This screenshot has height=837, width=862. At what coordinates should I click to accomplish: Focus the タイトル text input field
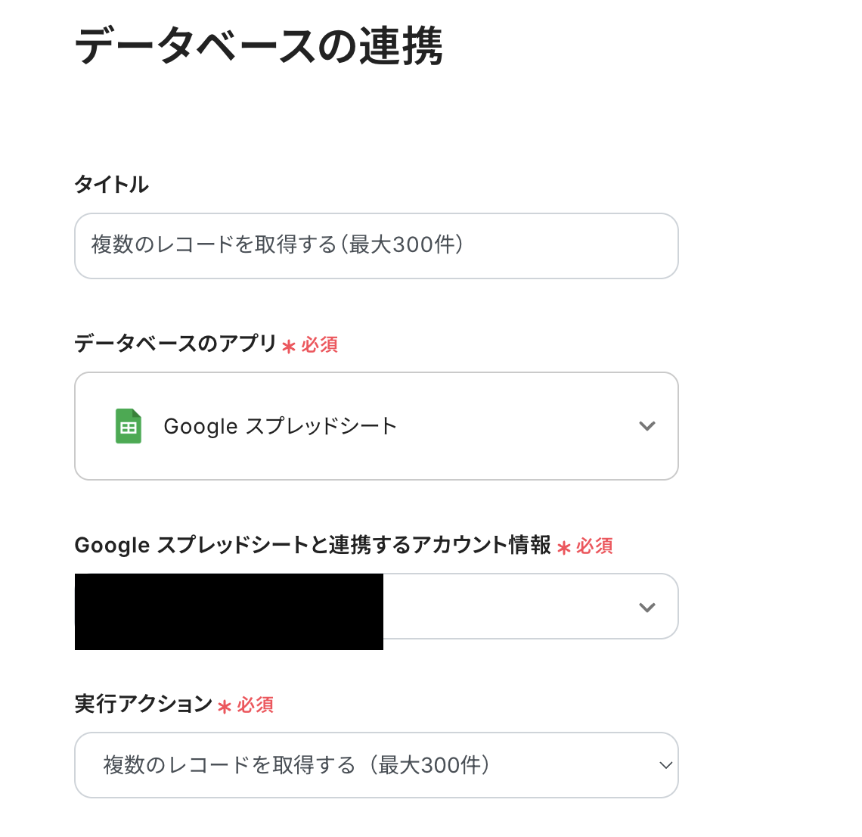[x=376, y=246]
